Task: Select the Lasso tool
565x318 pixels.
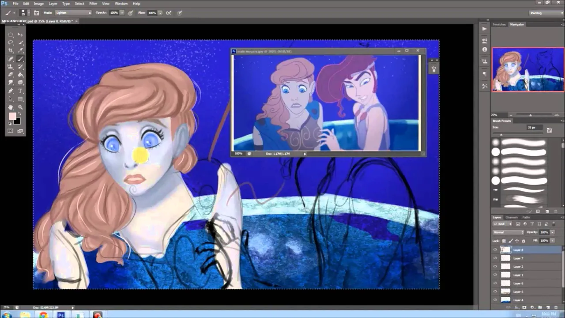Action: coord(11,42)
